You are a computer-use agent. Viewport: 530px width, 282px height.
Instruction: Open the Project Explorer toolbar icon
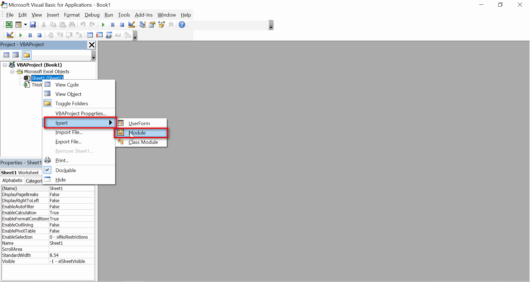pos(142,25)
